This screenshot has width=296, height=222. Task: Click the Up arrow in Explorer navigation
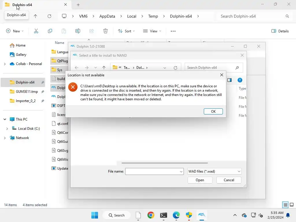(x=35, y=16)
